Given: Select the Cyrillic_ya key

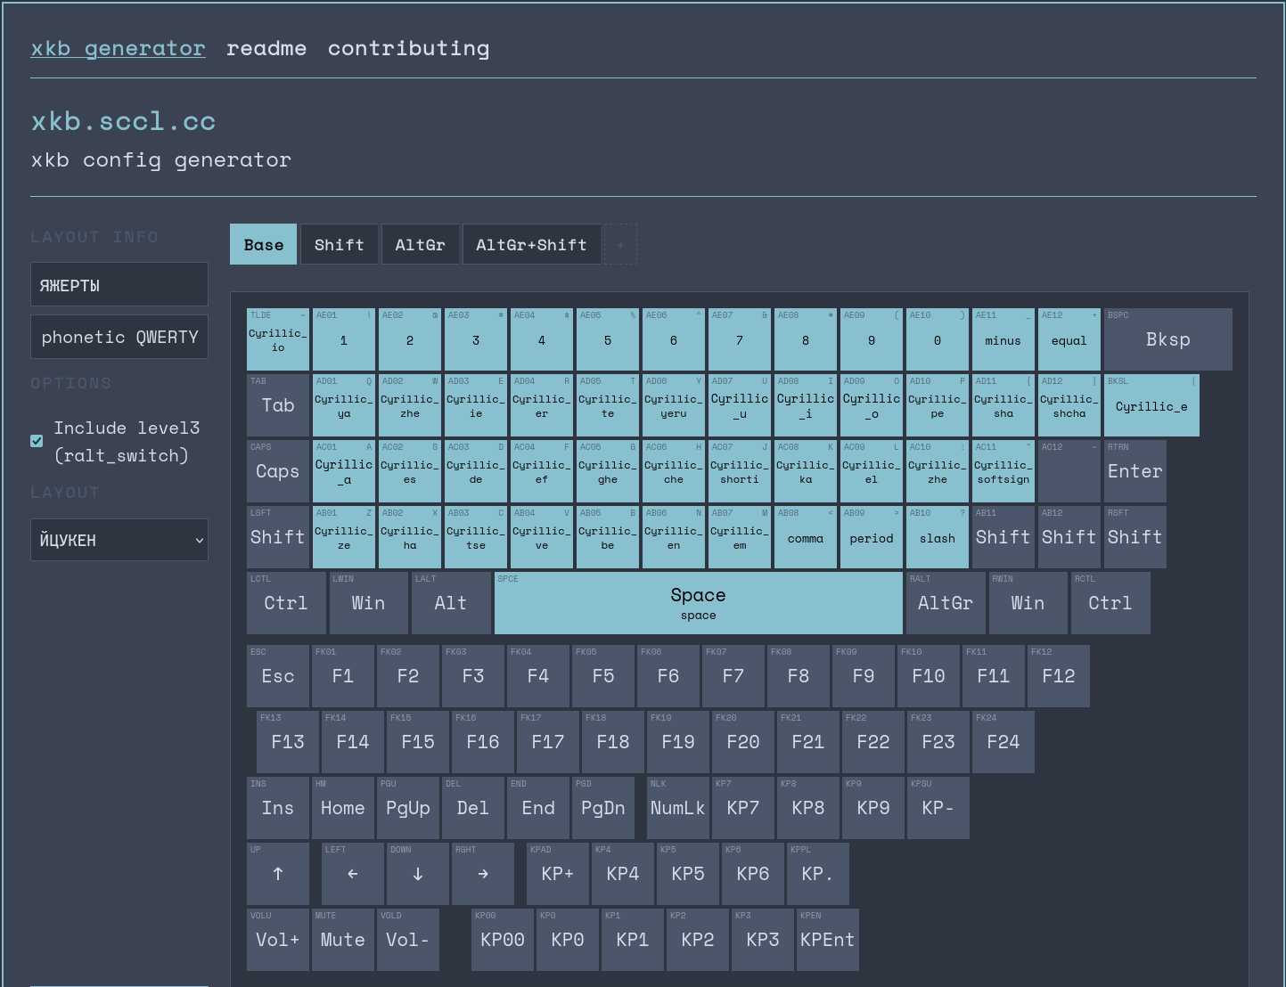Looking at the screenshot, I should 344,405.
